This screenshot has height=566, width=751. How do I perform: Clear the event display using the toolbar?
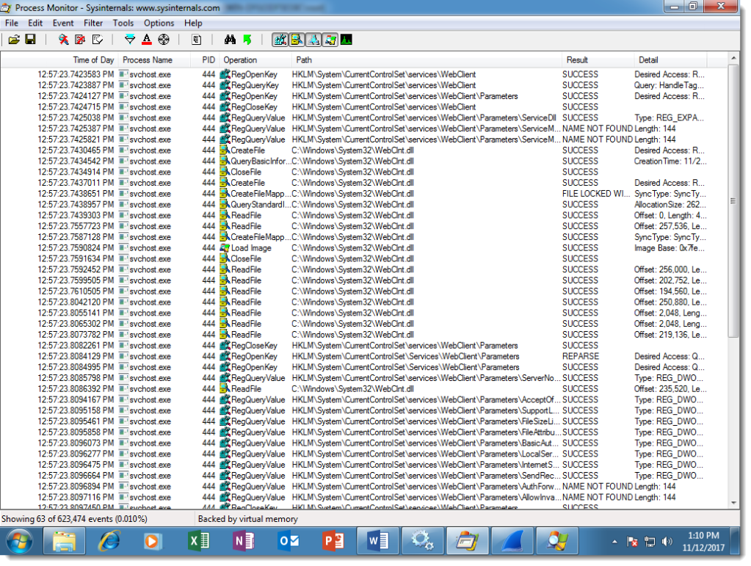point(97,40)
